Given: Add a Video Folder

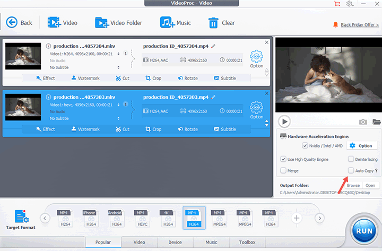Looking at the screenshot, I should 118,23.
